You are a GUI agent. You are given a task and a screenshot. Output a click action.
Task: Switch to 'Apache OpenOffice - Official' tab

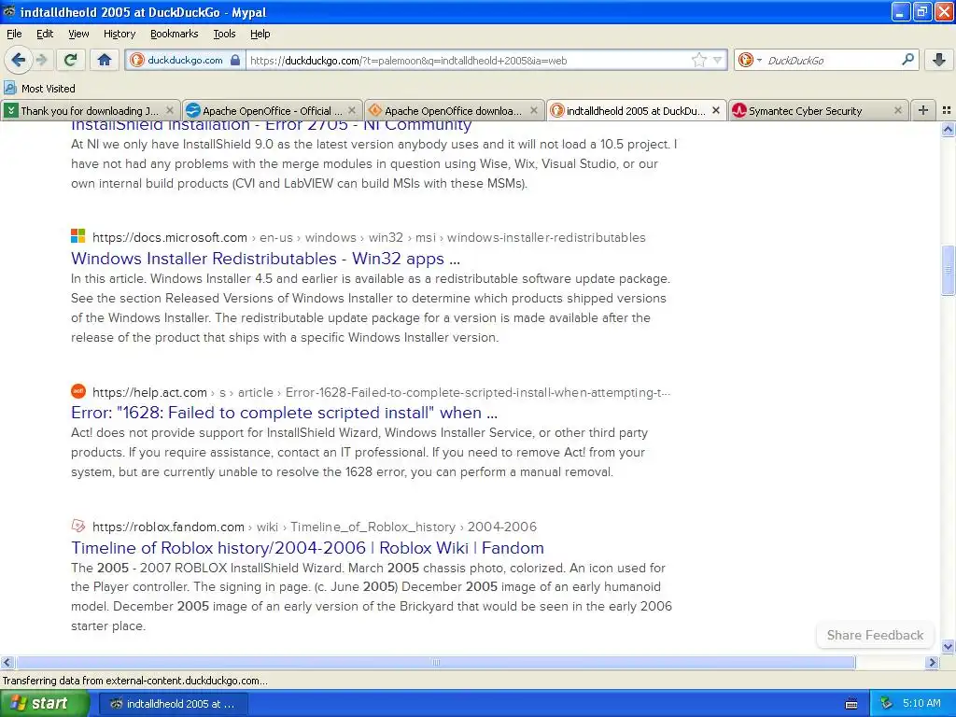coord(272,110)
